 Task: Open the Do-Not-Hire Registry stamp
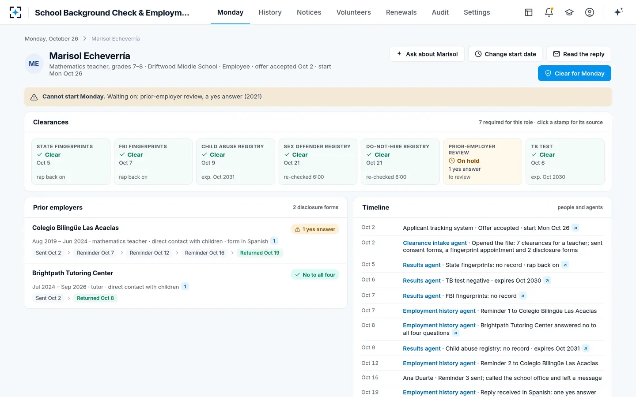click(400, 161)
